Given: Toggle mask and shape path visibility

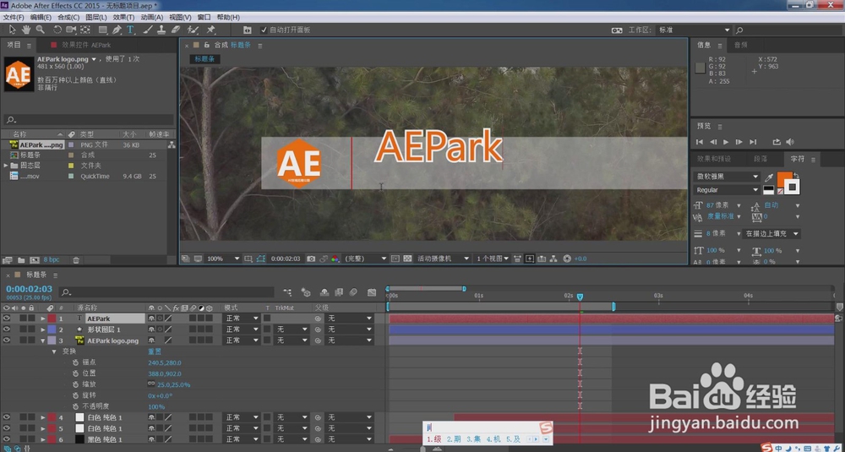Looking at the screenshot, I should [261, 259].
